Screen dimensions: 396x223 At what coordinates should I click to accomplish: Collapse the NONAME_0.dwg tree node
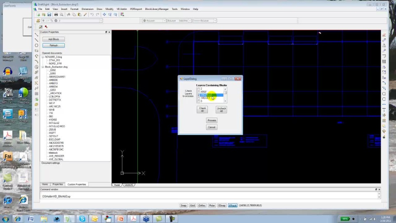tap(43, 57)
